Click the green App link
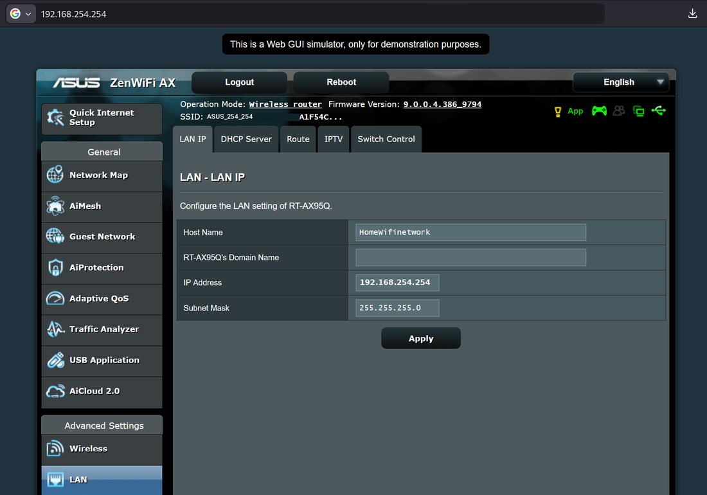Screen dimensions: 707x495 575,111
